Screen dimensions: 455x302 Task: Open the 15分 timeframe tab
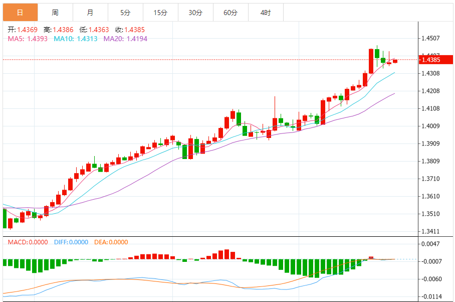tap(160, 13)
